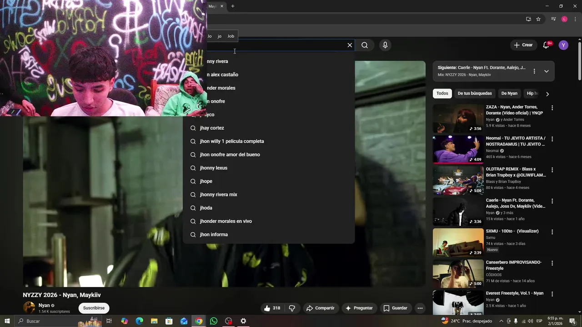Open more actions ellipsis below the video
Screen dimensions: 582x327
click(420, 308)
